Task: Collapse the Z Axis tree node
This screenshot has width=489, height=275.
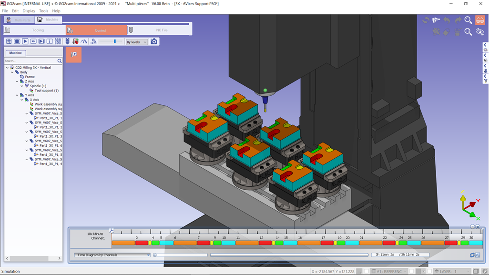Action: [17, 81]
